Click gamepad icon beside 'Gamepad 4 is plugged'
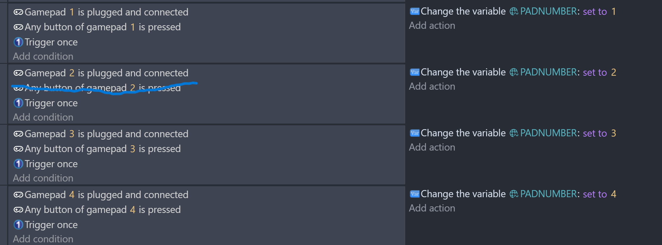 [x=18, y=195]
